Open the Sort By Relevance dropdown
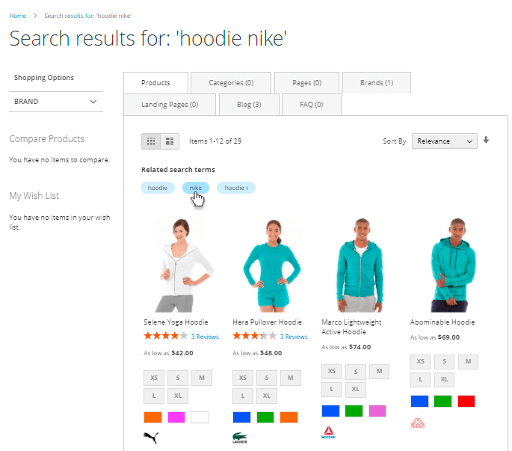Screen dimensions: 512x451 (x=445, y=141)
